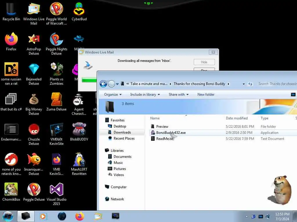
Task: Refresh the Explorer address bar
Action: point(250,84)
